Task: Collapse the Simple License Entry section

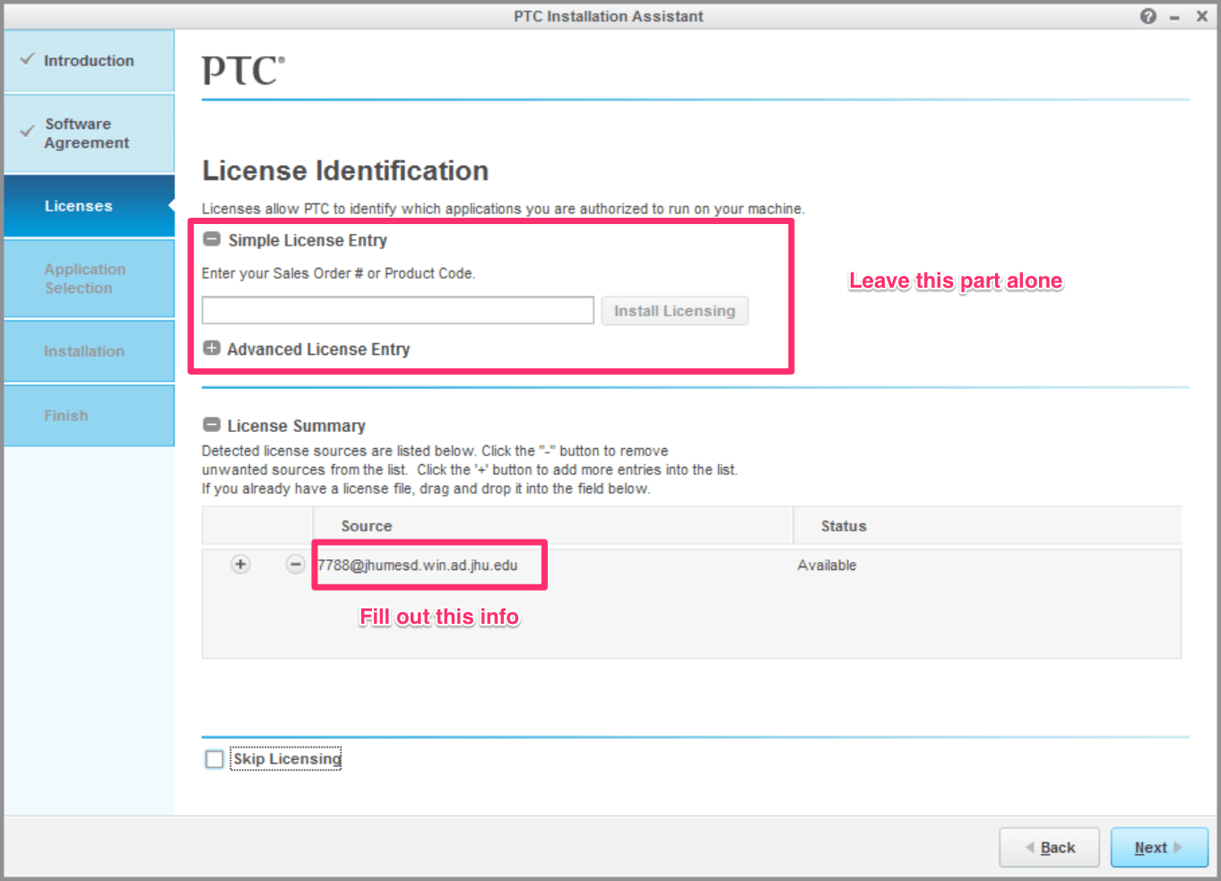Action: (212, 239)
